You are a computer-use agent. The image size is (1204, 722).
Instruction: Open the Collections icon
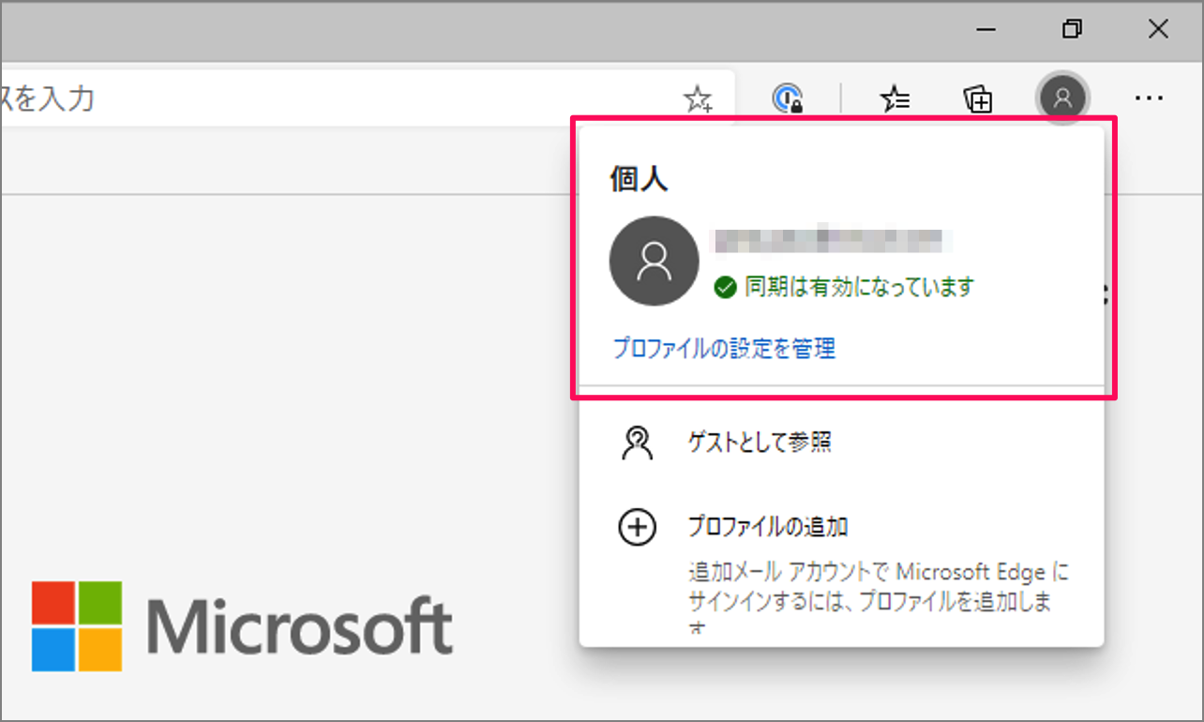coord(979,98)
